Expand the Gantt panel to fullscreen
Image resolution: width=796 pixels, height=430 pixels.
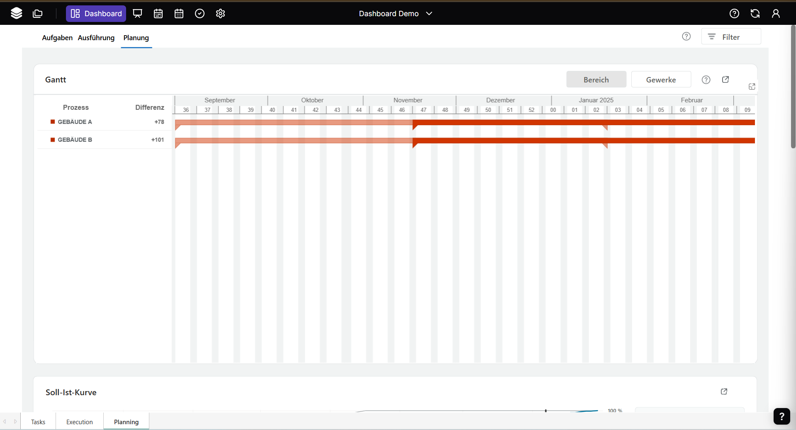click(x=752, y=87)
